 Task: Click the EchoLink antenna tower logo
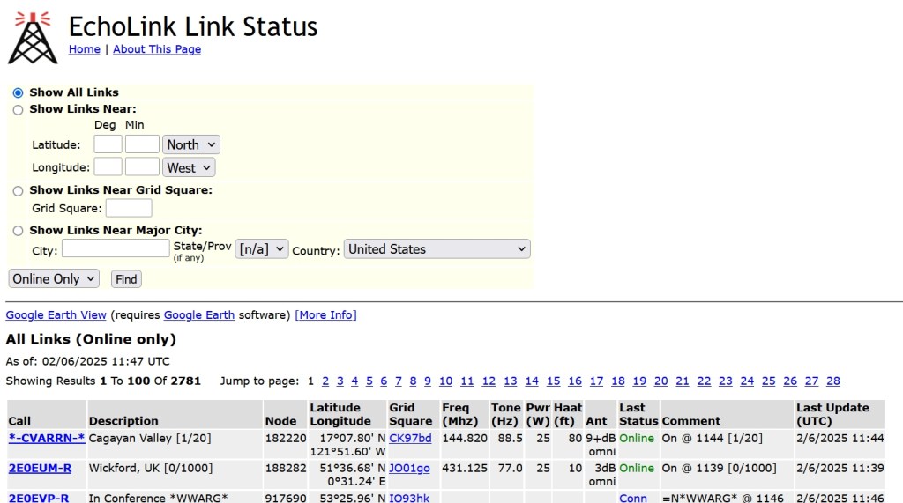(33, 37)
